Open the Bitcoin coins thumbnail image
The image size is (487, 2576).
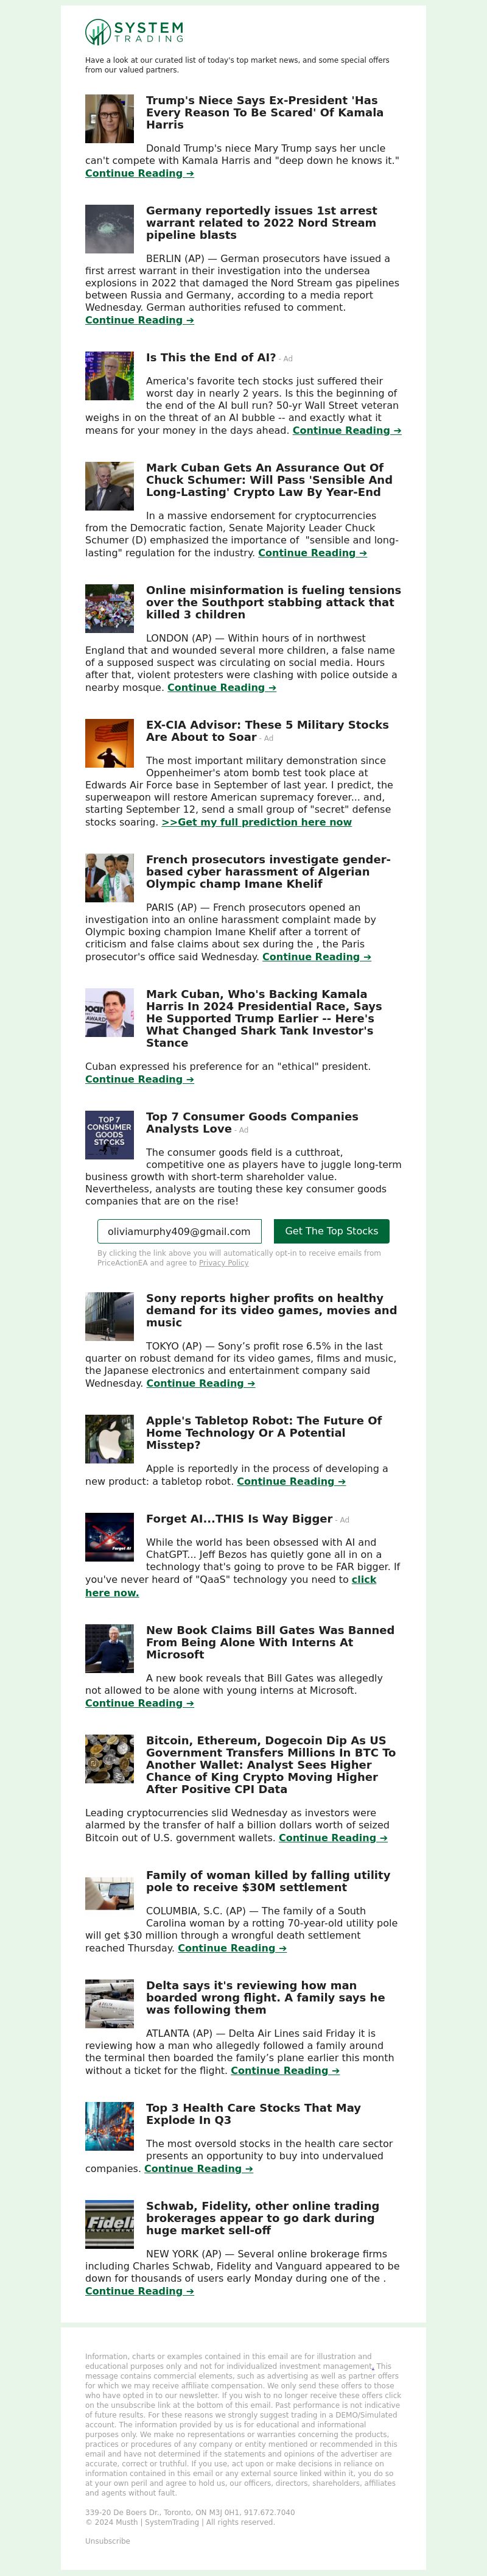click(x=109, y=1759)
